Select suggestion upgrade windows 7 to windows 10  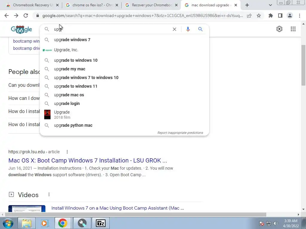click(x=124, y=78)
